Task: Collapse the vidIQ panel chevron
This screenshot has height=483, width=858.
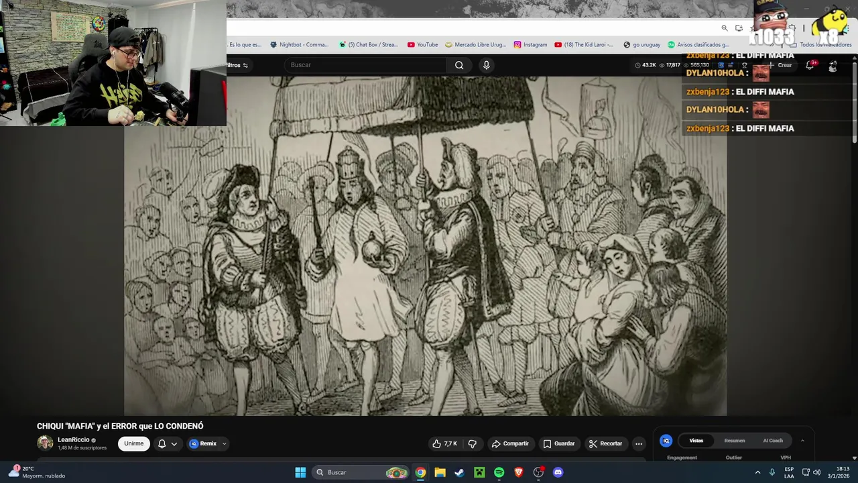Action: coord(802,441)
